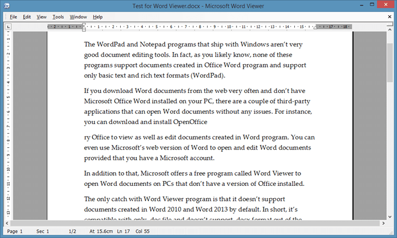
Task: Click 'At 15.6cm' in the status bar
Action: pos(101,231)
